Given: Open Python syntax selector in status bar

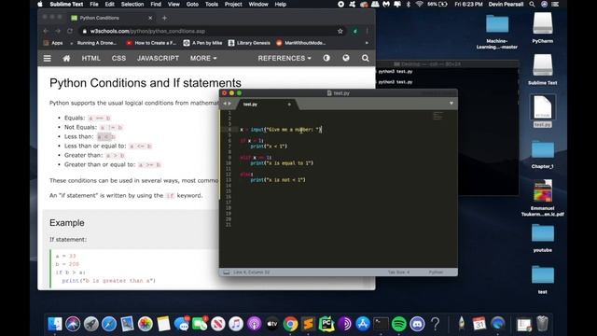Looking at the screenshot, I should pos(436,273).
